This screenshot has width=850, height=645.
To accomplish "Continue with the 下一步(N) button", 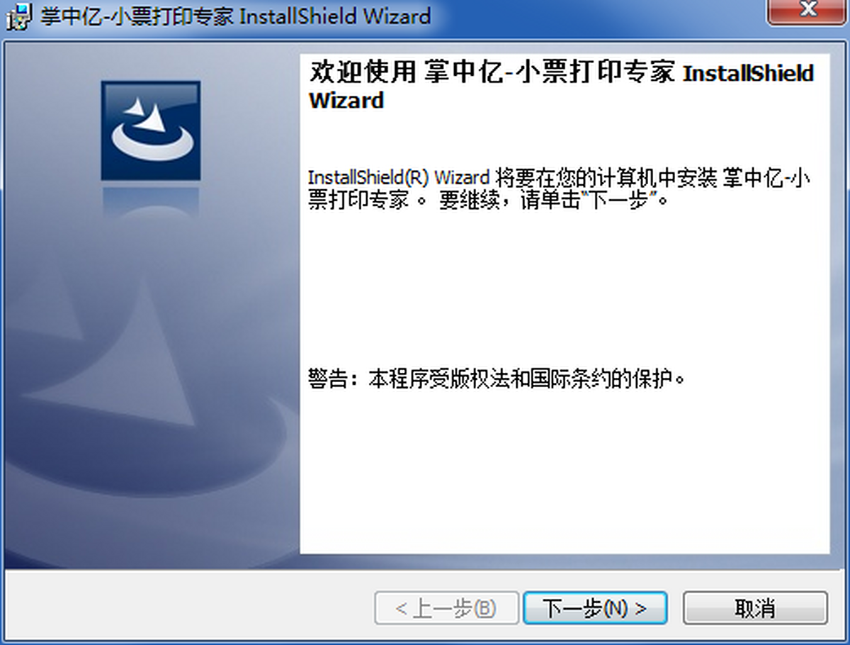I will pos(595,608).
